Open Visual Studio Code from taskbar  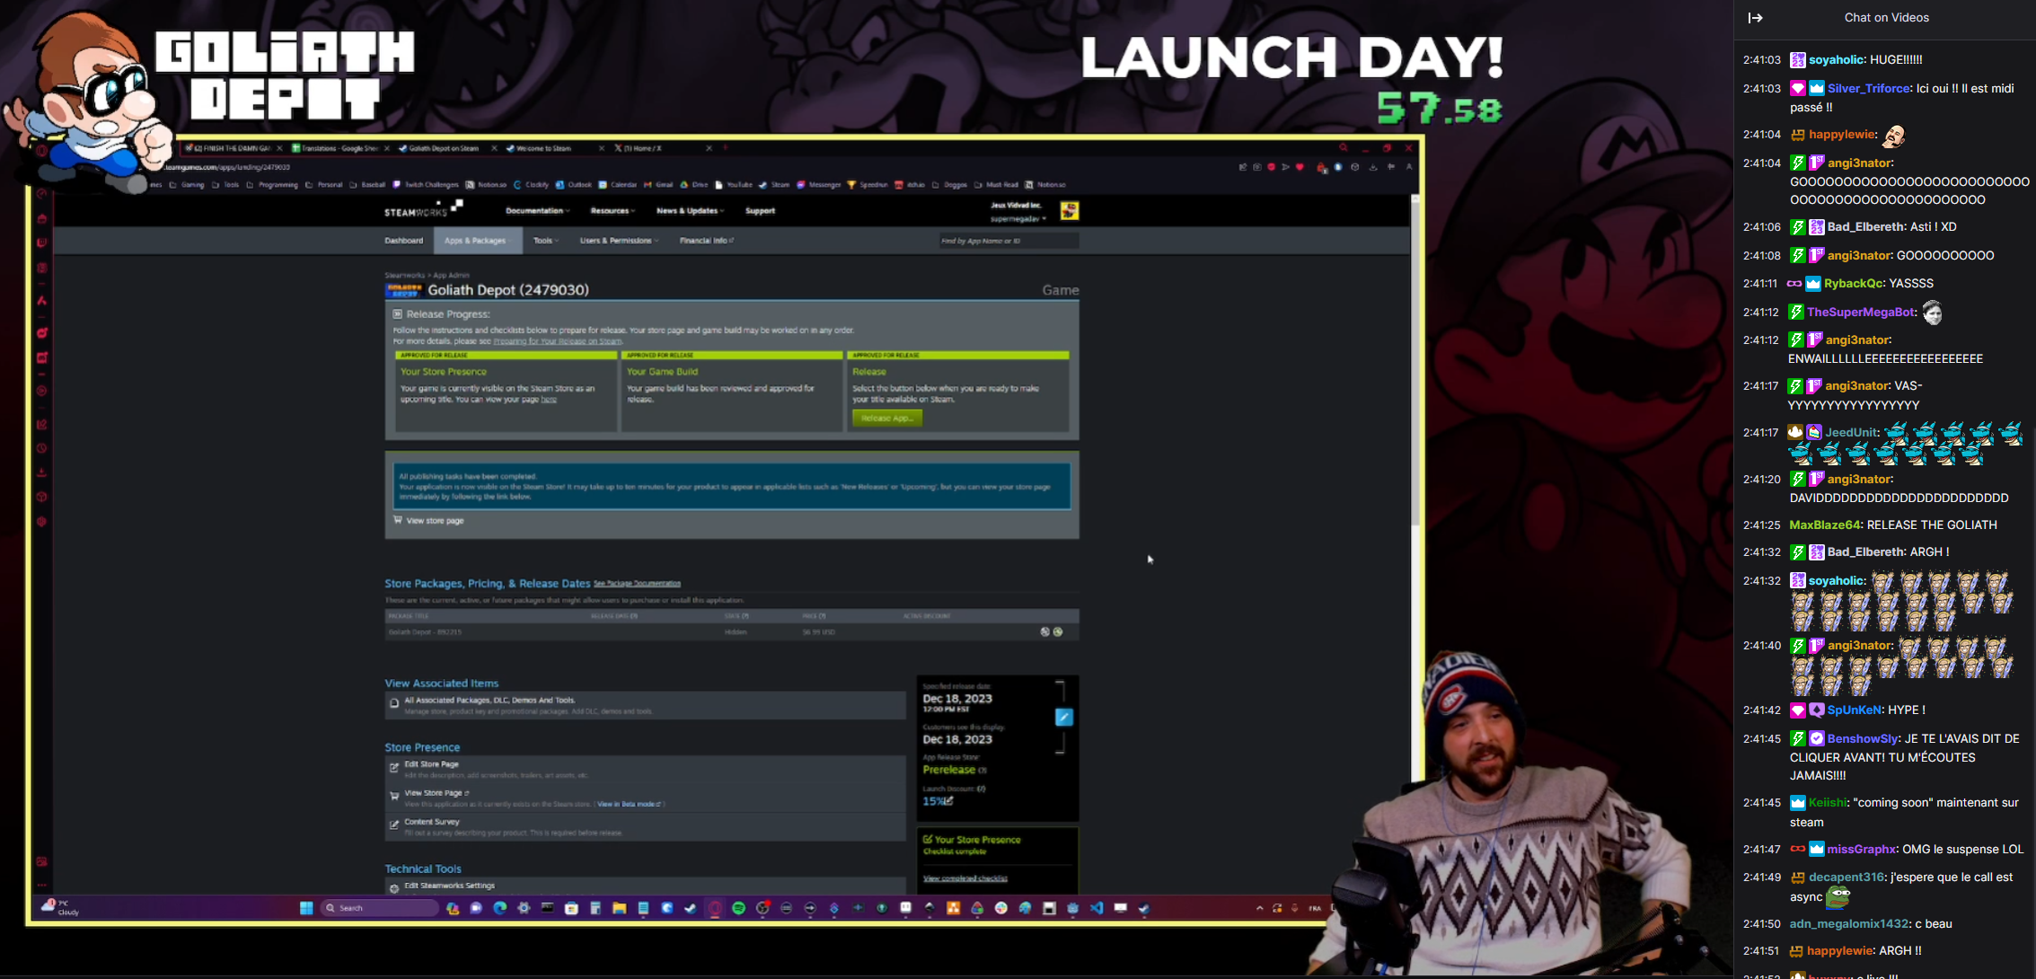1097,908
